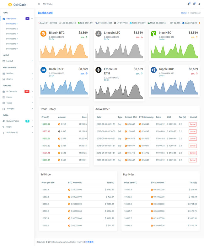Screen dimensions: 204x246
Task: Cancel the first active order
Action: click(x=193, y=124)
